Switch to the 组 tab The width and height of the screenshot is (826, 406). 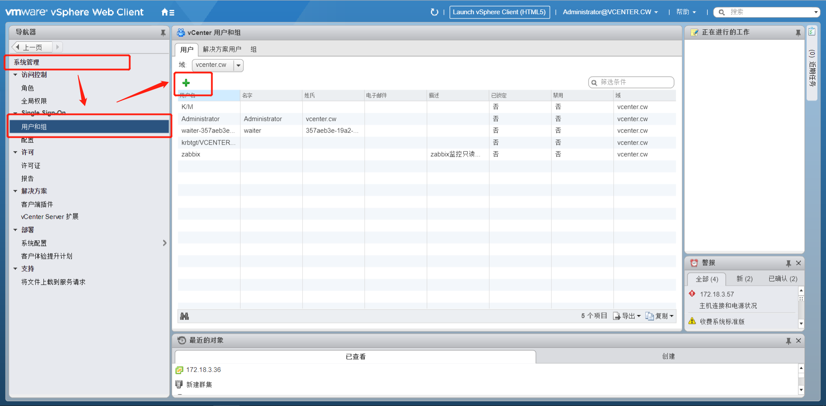(x=253, y=50)
